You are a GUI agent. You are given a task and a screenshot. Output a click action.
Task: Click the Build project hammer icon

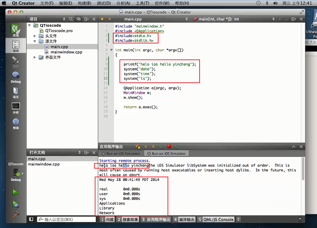[x=16, y=214]
